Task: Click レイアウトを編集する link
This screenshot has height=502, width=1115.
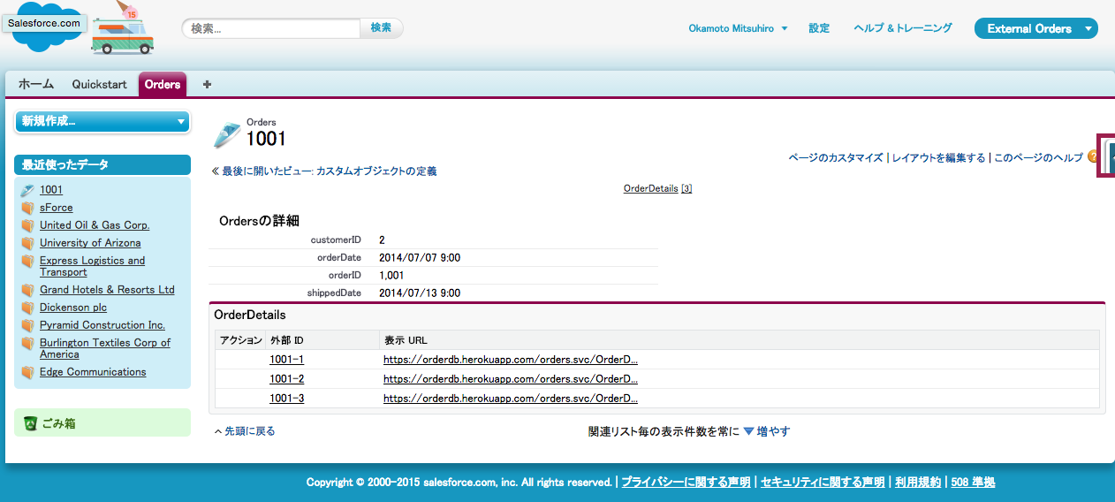Action: tap(939, 157)
